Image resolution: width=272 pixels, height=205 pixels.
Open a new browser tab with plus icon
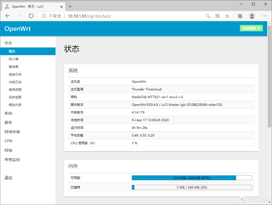point(70,7)
